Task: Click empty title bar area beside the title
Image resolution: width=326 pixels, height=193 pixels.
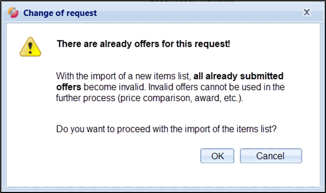Action: (198, 13)
